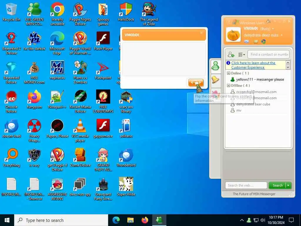The width and height of the screenshot is (301, 226).
Task: Open Microsoft Edge desktop shortcut
Action: click(x=57, y=44)
